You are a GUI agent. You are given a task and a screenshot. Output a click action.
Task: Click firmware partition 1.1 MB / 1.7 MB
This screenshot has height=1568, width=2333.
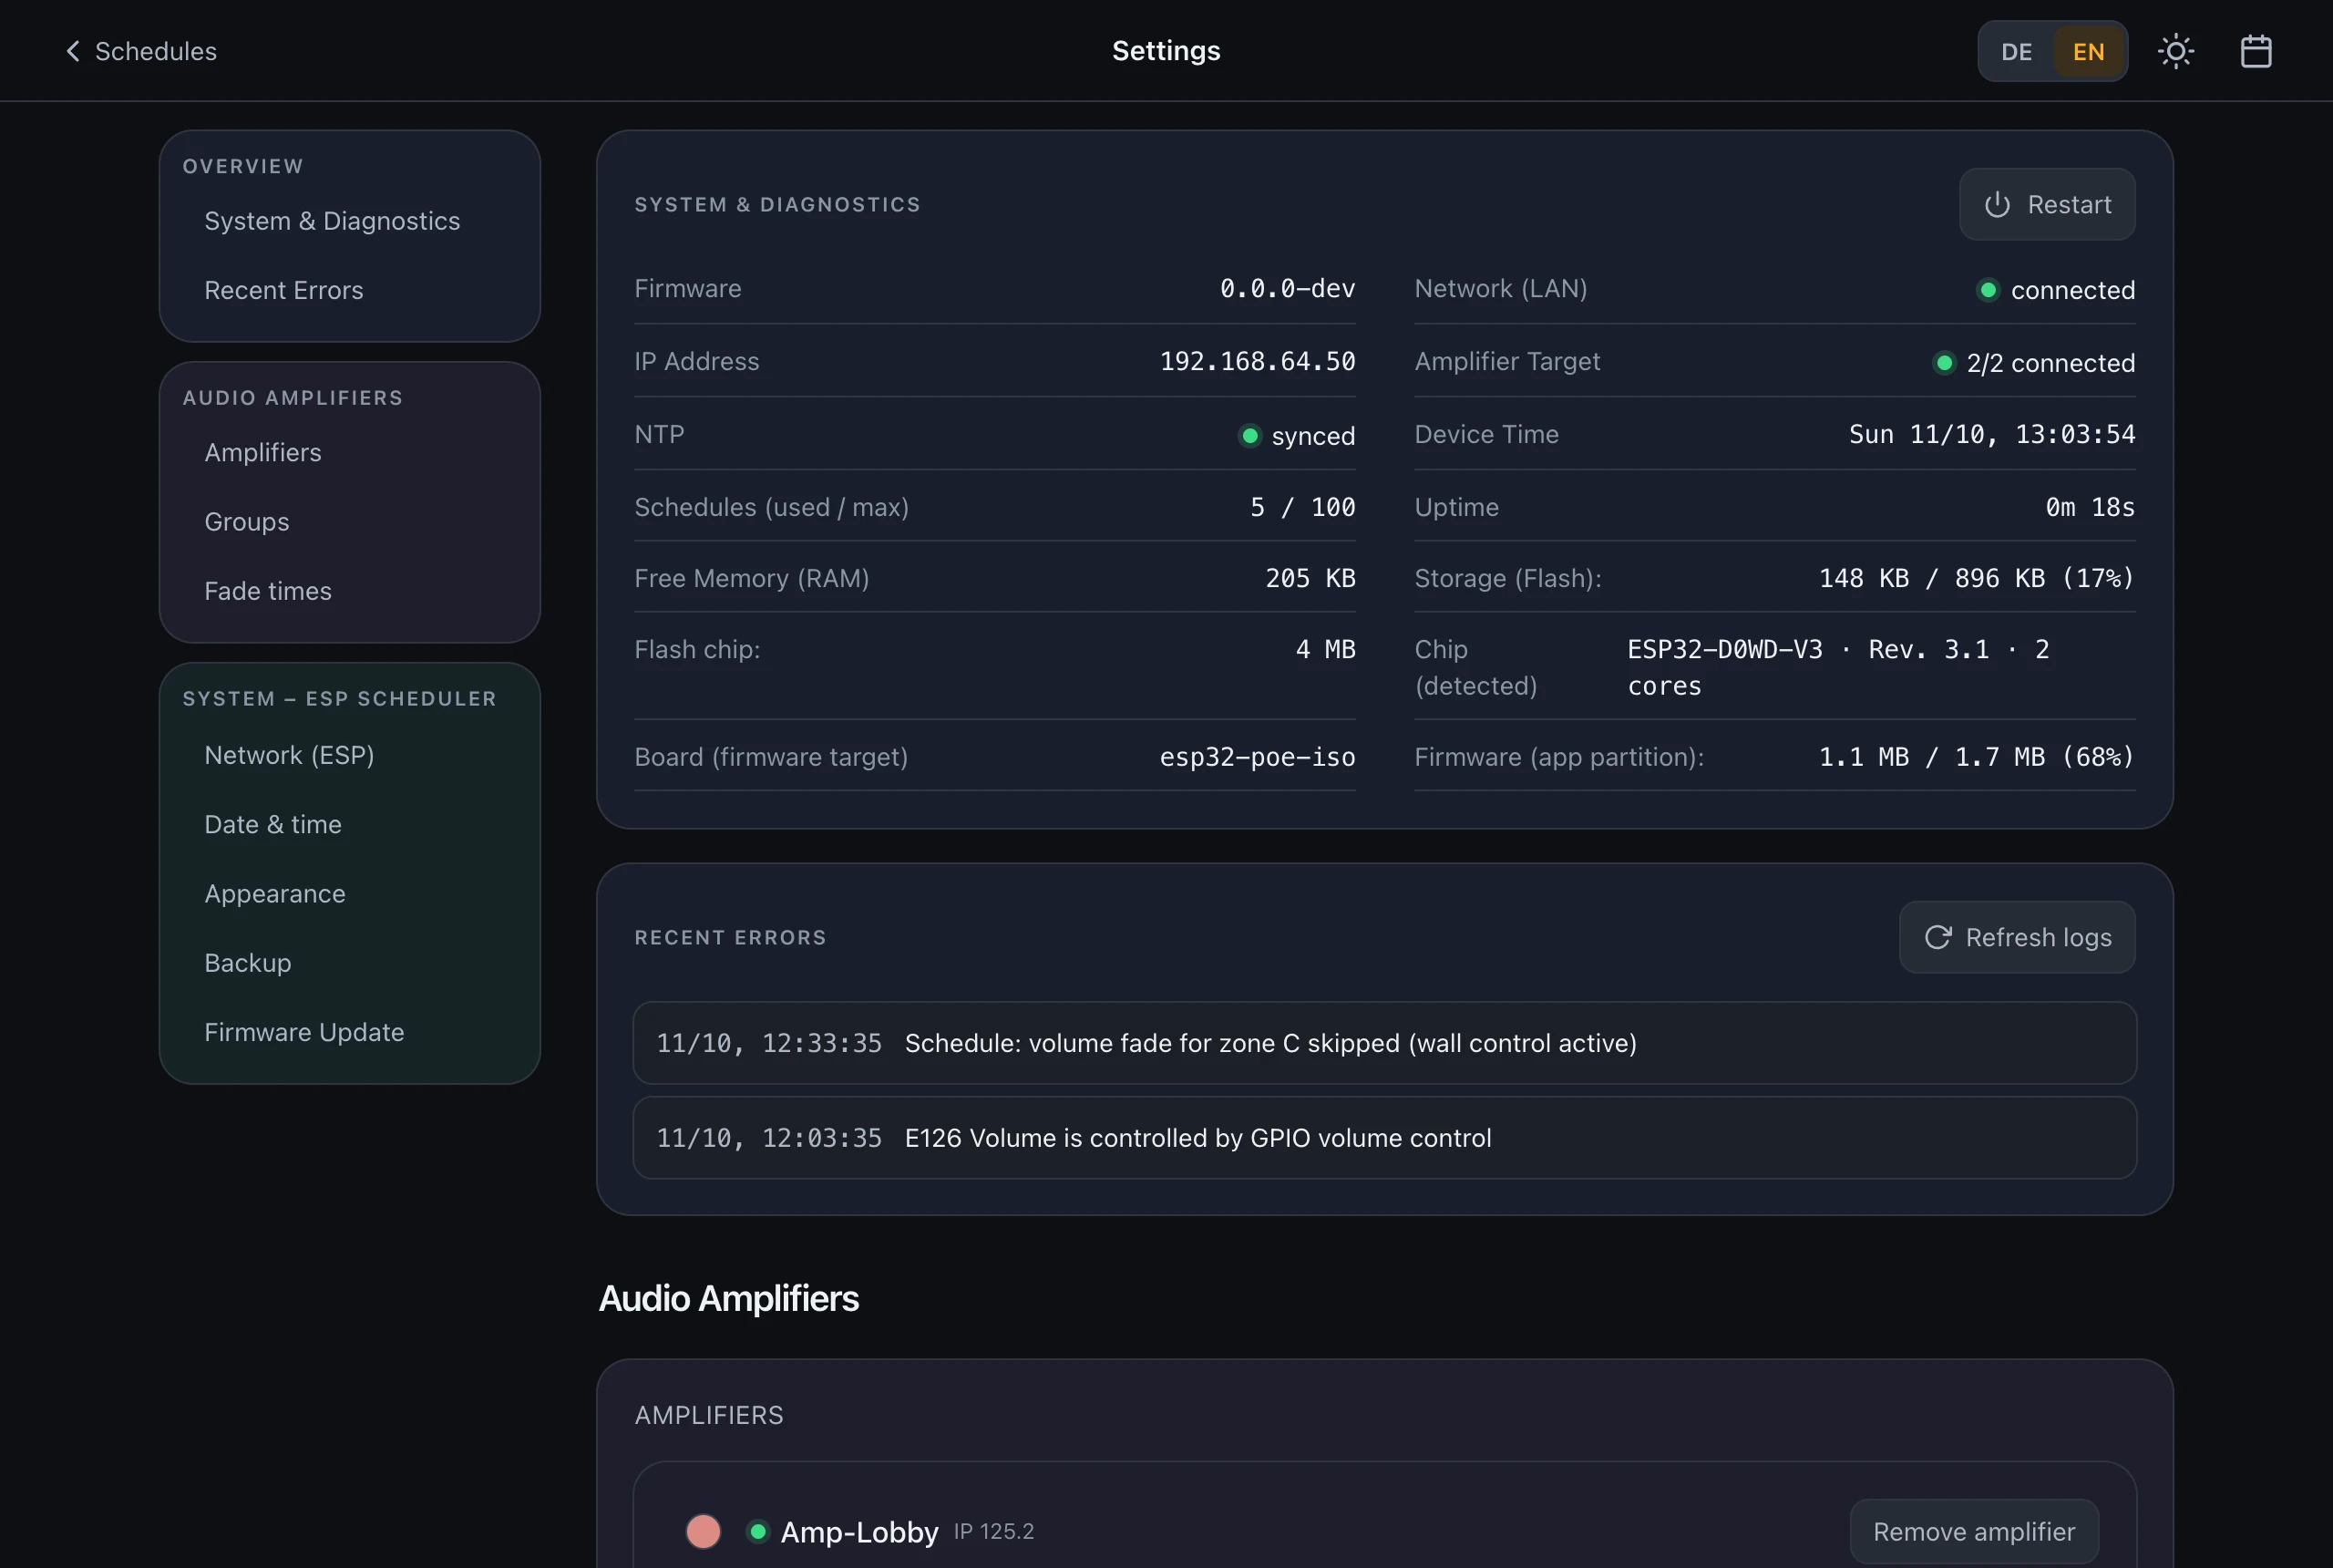(x=1976, y=757)
